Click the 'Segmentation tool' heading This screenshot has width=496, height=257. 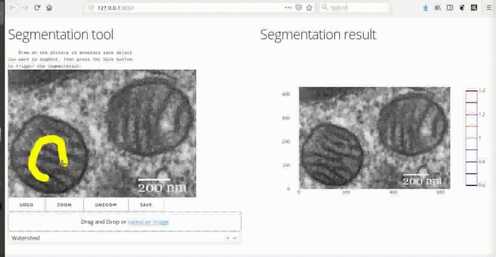[x=60, y=35]
